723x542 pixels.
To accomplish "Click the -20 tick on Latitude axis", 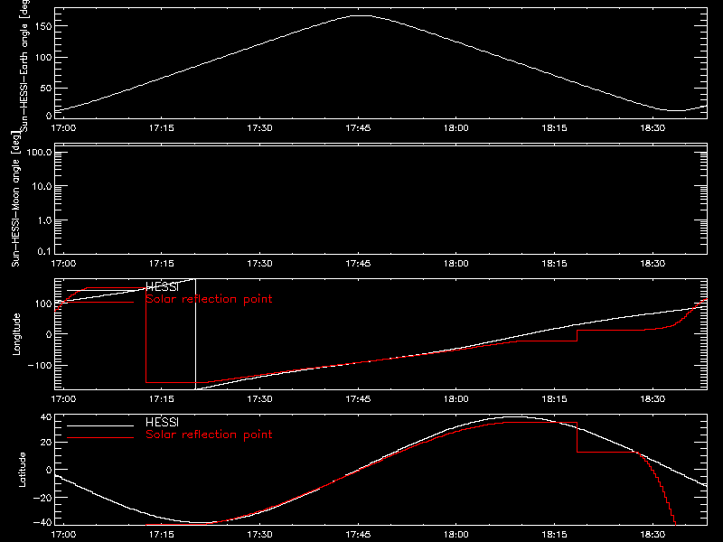I will click(42, 498).
